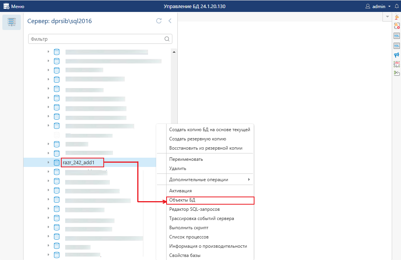Open the Дополнительные операции submenu
The height and width of the screenshot is (260, 401).
pos(210,180)
